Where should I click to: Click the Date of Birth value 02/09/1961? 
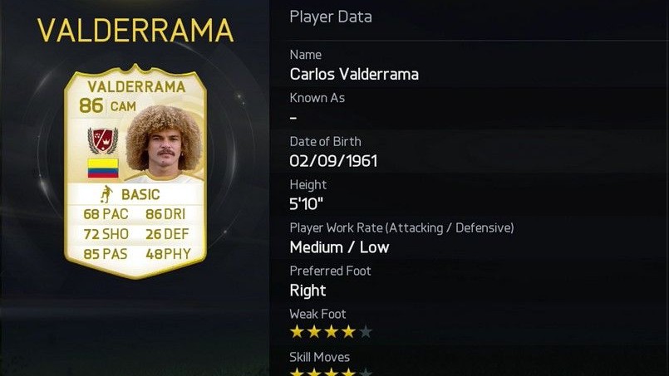click(333, 161)
